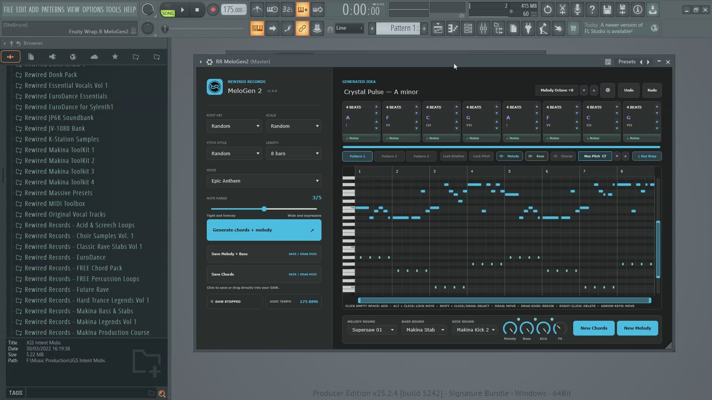Toggle PAT/SONG mode switch
The image size is (712, 400).
click(168, 10)
